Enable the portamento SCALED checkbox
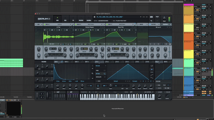214x120 pixels. [x=165, y=92]
